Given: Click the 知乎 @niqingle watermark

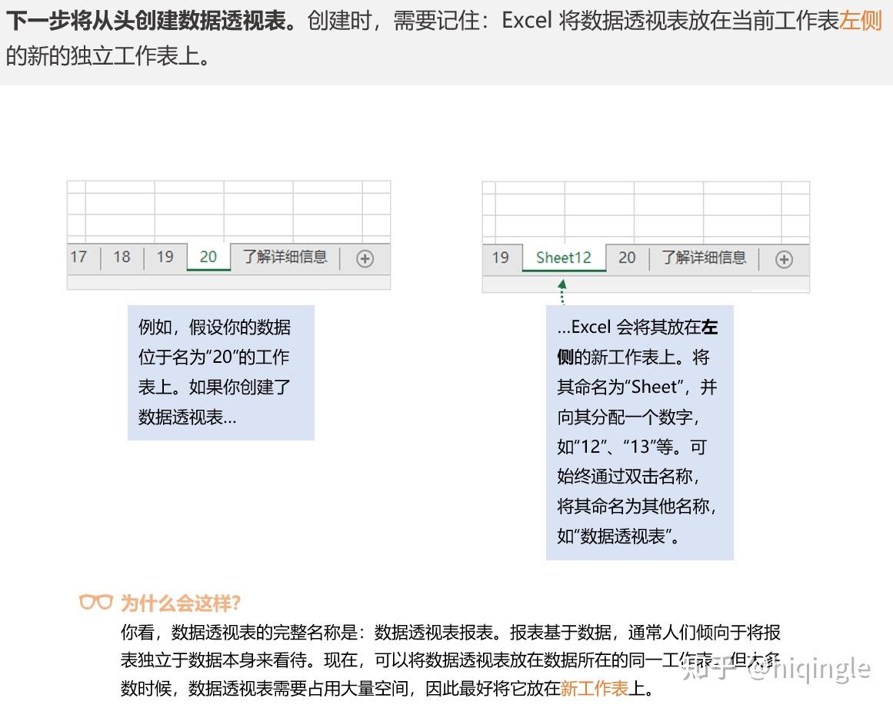Looking at the screenshot, I should pos(776,670).
